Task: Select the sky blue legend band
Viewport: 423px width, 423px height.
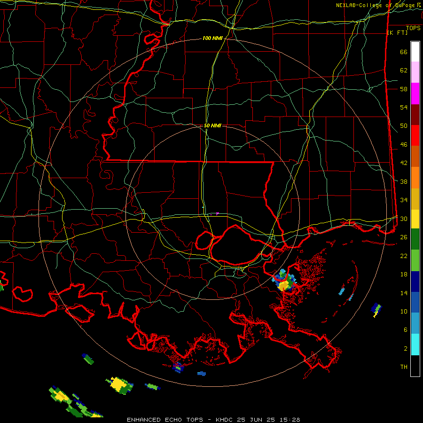Action: [415, 323]
